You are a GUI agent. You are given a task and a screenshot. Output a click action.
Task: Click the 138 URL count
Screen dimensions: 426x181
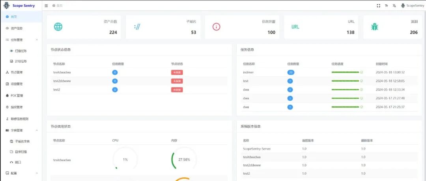[x=351, y=32]
